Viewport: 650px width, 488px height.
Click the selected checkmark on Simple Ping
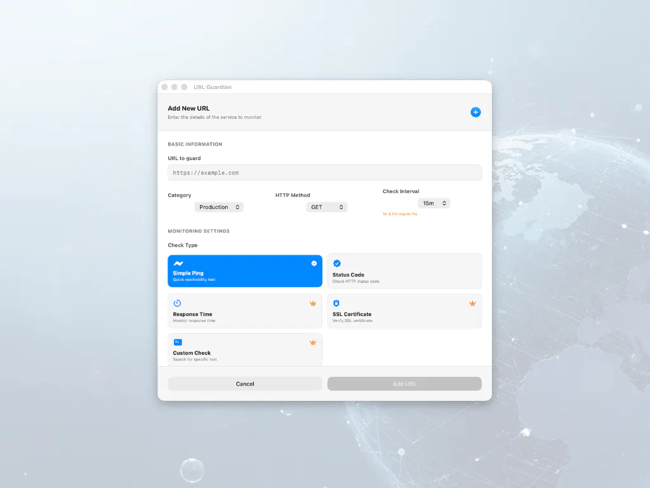click(314, 263)
